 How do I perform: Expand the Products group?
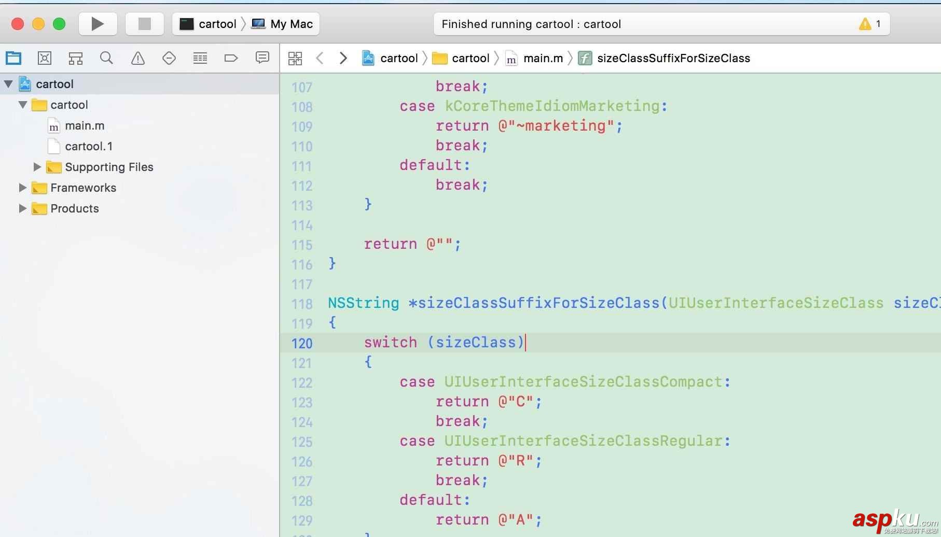pyautogui.click(x=22, y=208)
